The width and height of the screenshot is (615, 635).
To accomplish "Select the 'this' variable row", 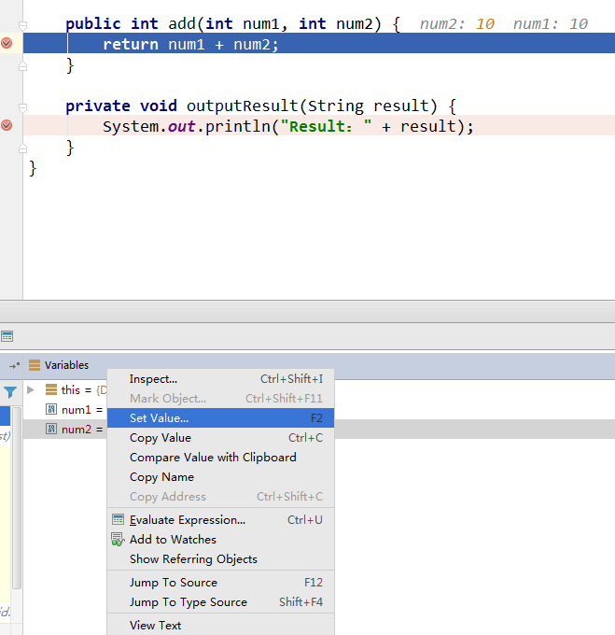I will (x=64, y=390).
